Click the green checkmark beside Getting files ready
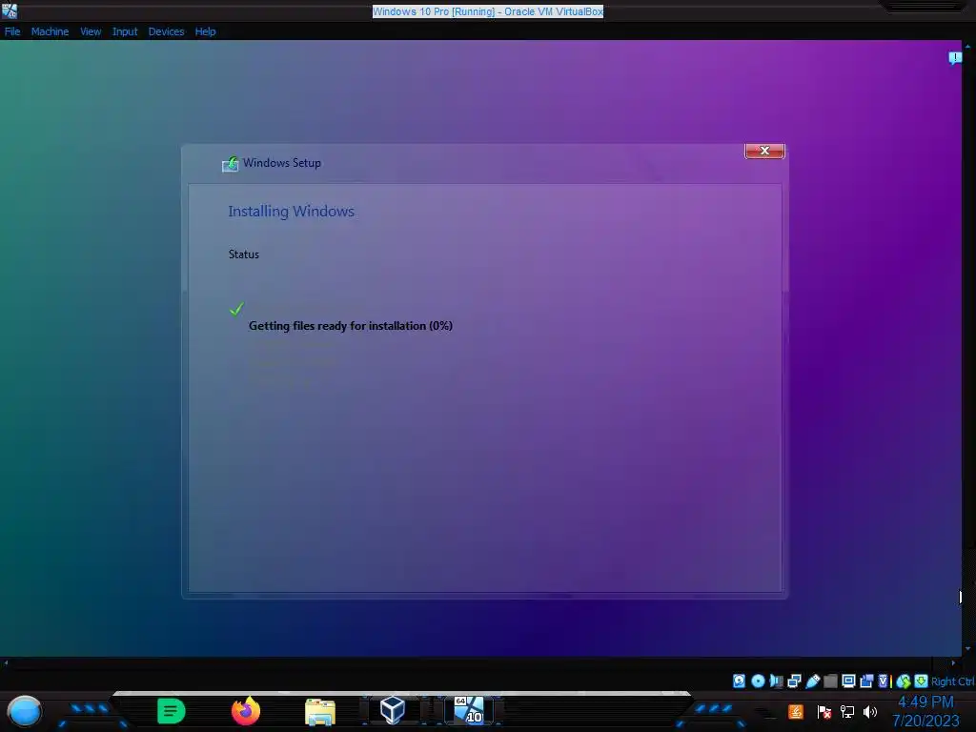976x732 pixels. click(236, 309)
